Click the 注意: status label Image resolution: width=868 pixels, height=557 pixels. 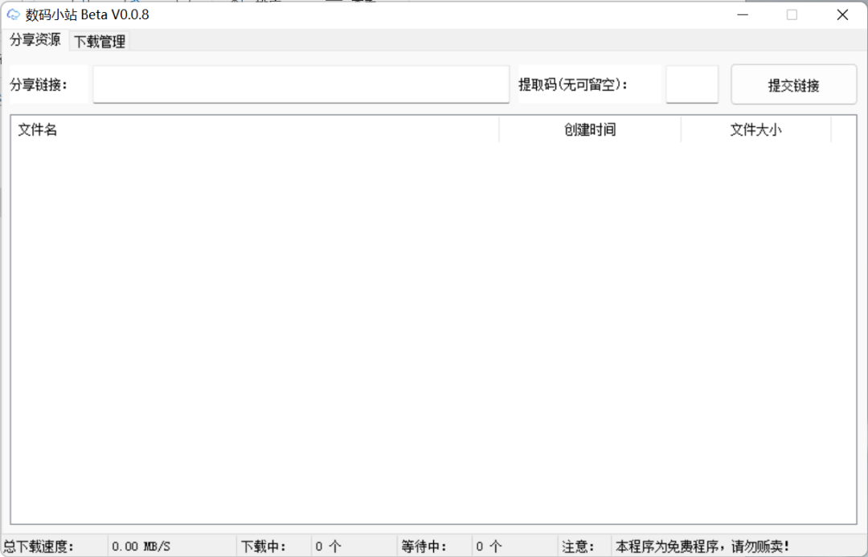tap(579, 547)
